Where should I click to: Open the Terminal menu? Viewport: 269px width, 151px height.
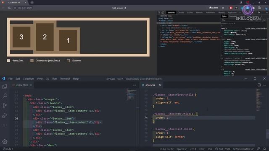[x=65, y=78]
